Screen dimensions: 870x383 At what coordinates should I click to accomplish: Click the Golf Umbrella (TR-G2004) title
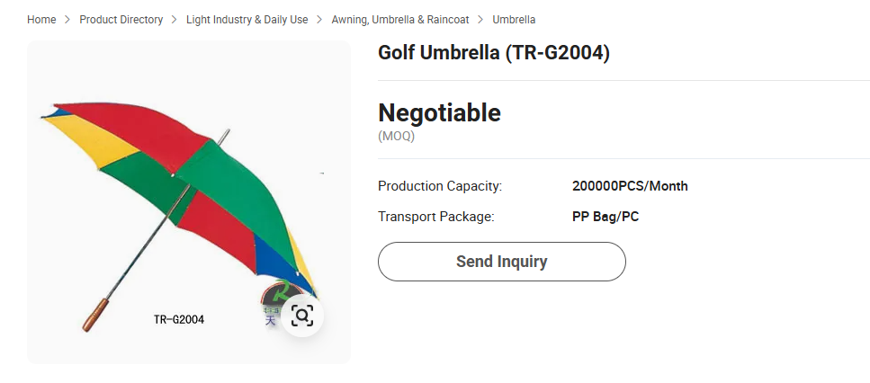tap(494, 53)
